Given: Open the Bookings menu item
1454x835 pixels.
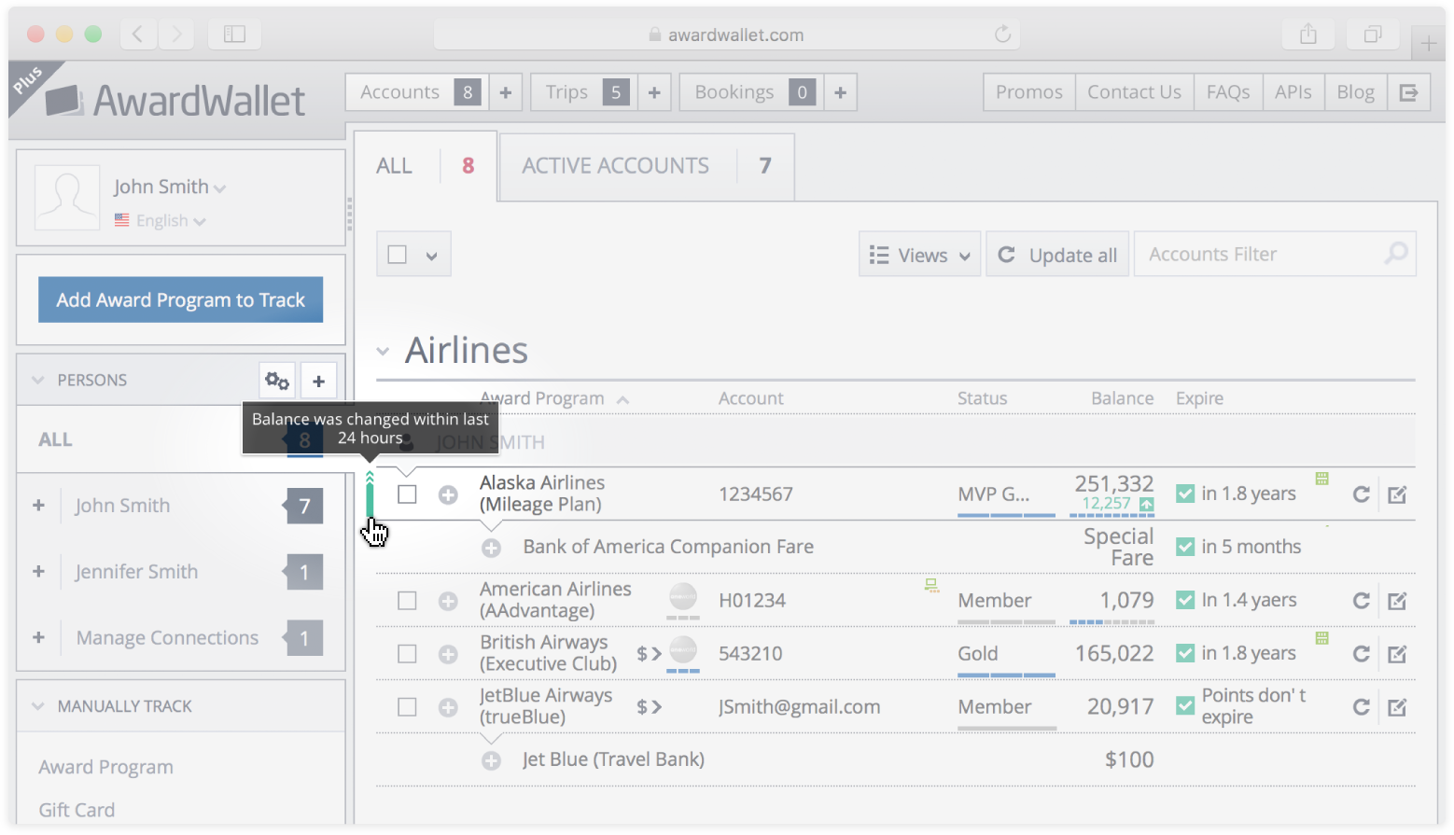Looking at the screenshot, I should [x=752, y=92].
